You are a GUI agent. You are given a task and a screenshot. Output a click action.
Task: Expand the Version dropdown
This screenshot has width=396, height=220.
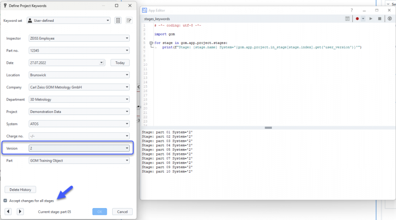[127, 148]
